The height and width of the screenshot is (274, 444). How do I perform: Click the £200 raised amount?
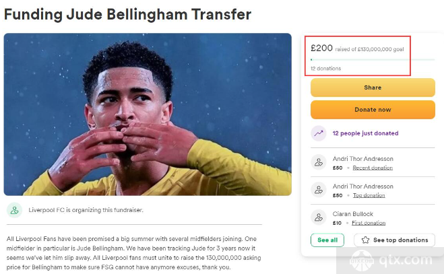point(321,48)
